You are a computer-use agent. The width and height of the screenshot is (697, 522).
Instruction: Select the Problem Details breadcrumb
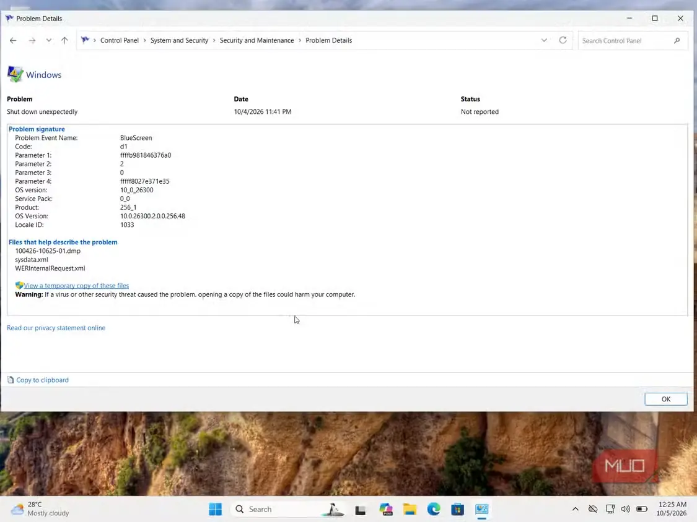(x=328, y=40)
